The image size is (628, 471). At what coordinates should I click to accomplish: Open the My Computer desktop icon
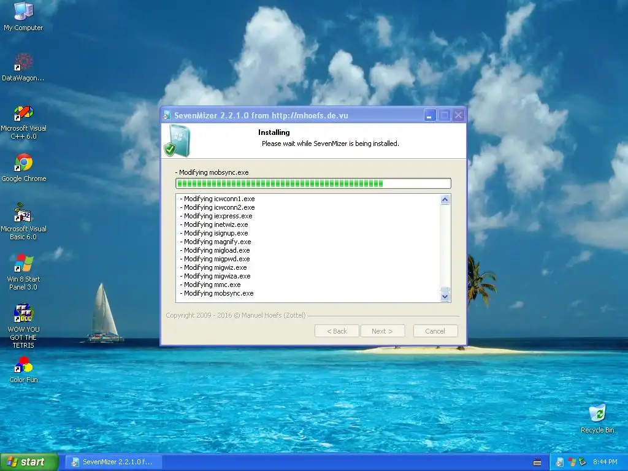click(x=23, y=16)
